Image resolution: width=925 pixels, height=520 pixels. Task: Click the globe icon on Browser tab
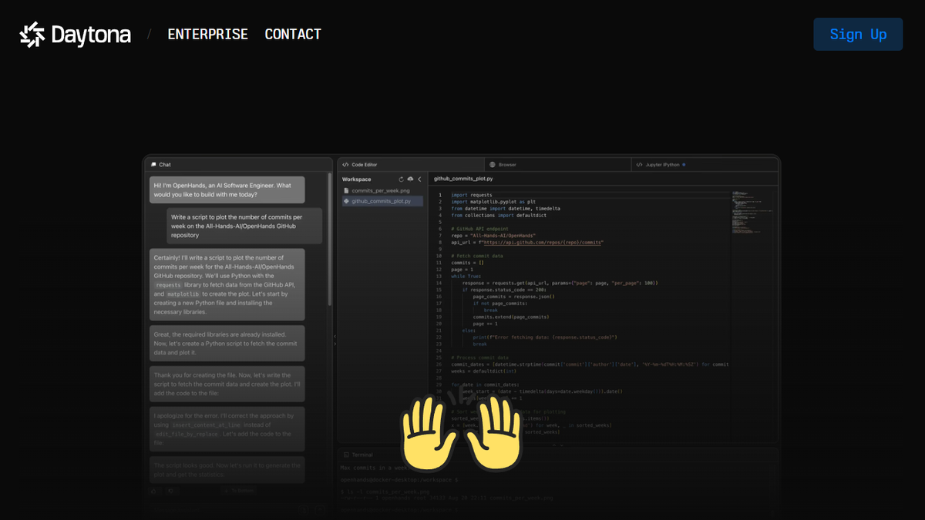coord(493,165)
